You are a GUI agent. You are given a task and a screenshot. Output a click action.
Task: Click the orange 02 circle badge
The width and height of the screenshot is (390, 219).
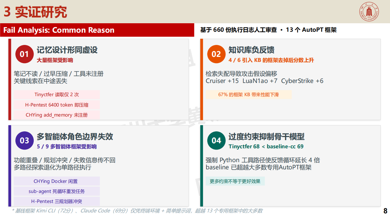[x=216, y=54]
